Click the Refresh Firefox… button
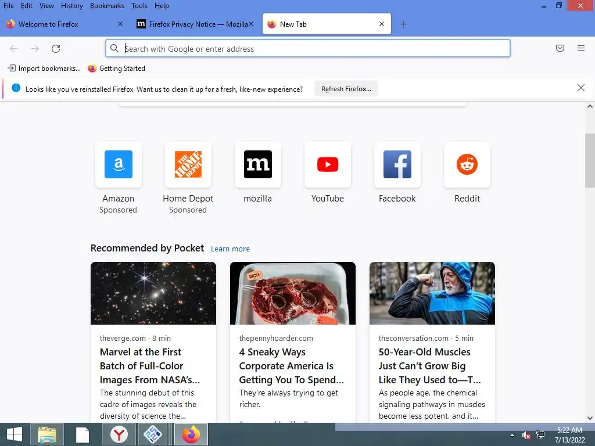The width and height of the screenshot is (595, 446). pyautogui.click(x=346, y=89)
